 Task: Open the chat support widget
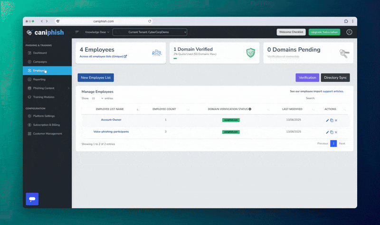coord(32,199)
